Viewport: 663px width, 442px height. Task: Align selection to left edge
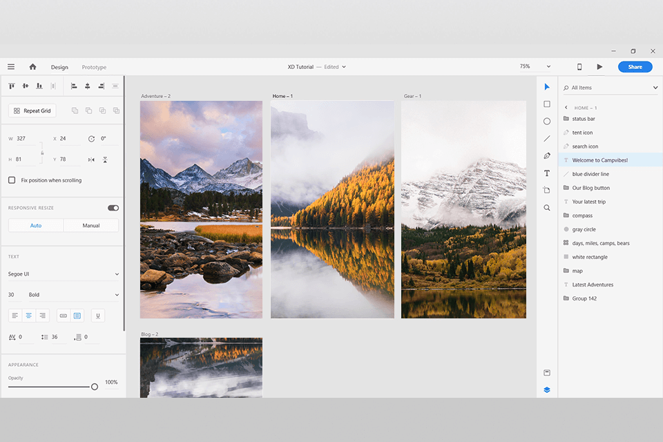point(74,86)
